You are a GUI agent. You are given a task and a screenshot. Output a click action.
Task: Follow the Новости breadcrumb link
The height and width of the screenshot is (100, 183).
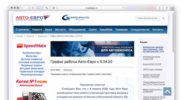30,36
